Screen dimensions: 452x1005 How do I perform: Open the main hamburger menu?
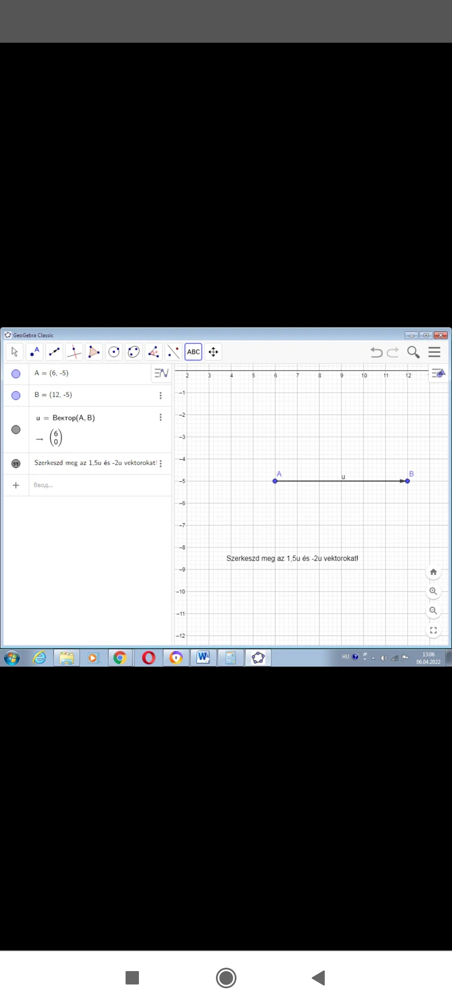click(x=434, y=352)
